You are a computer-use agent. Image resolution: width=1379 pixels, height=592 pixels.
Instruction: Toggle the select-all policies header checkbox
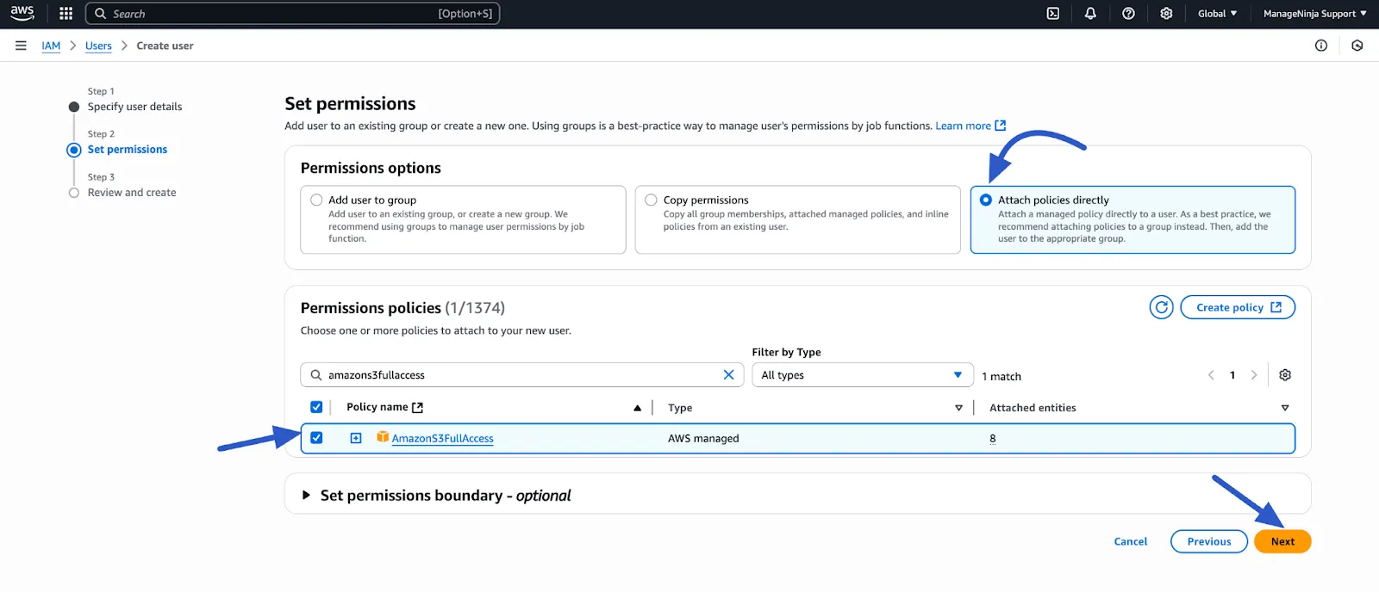click(316, 407)
